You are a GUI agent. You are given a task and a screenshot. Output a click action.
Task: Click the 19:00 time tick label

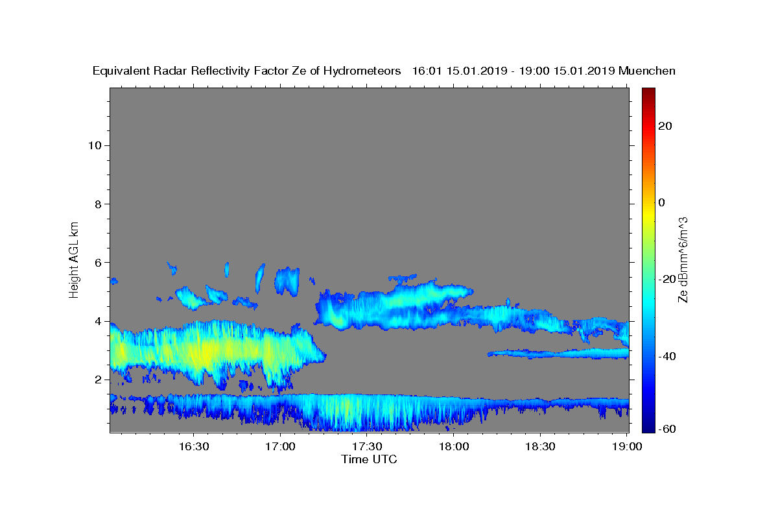[x=626, y=447]
